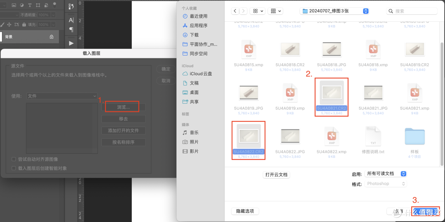Screen dimensions: 445x222
Task: Select the 5U4A0815.xmp file icon
Action: pos(248,49)
